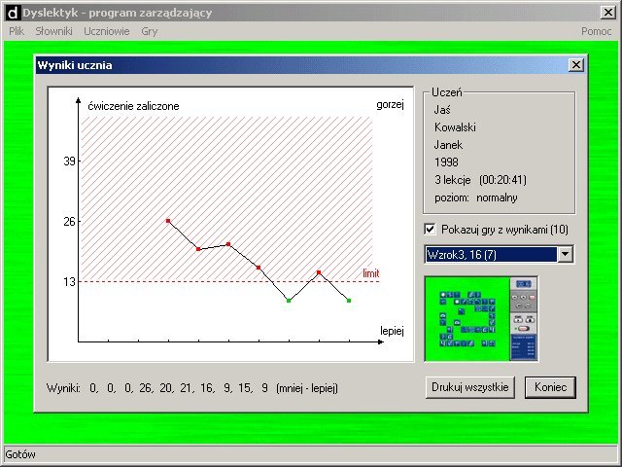622x467 pixels.
Task: Click the first green point below the limit line
Action: click(x=289, y=301)
